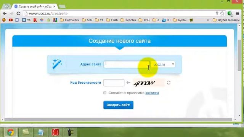Click the vertical page scrollbar thumb
244x137 pixels.
point(239,55)
